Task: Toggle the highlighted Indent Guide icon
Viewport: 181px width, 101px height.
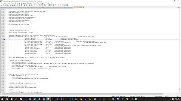Action: (x=49, y=5)
